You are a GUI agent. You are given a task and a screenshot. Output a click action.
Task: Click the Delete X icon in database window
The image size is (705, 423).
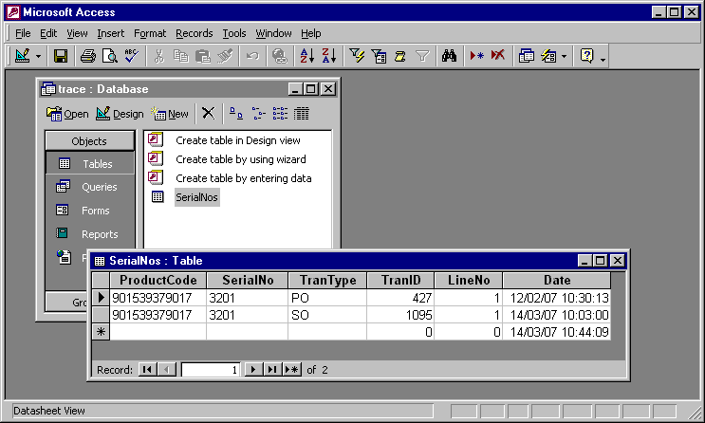point(208,113)
